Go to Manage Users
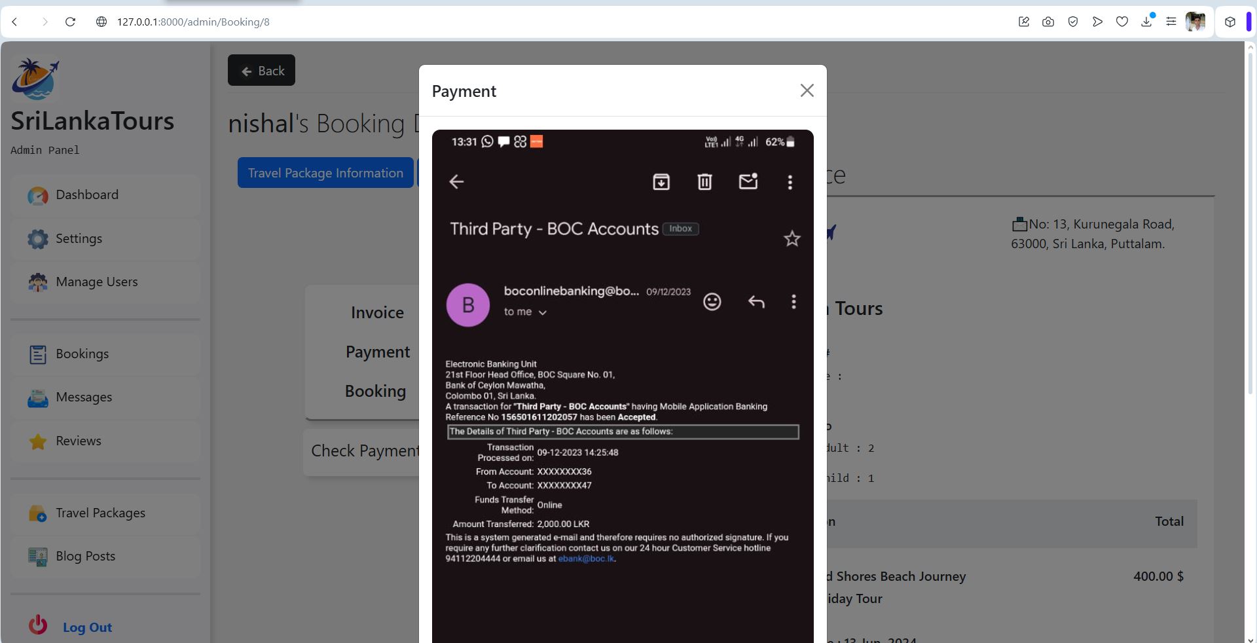 tap(105, 282)
